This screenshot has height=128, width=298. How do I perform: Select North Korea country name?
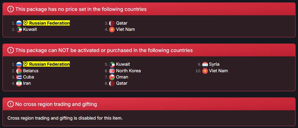tap(128, 71)
